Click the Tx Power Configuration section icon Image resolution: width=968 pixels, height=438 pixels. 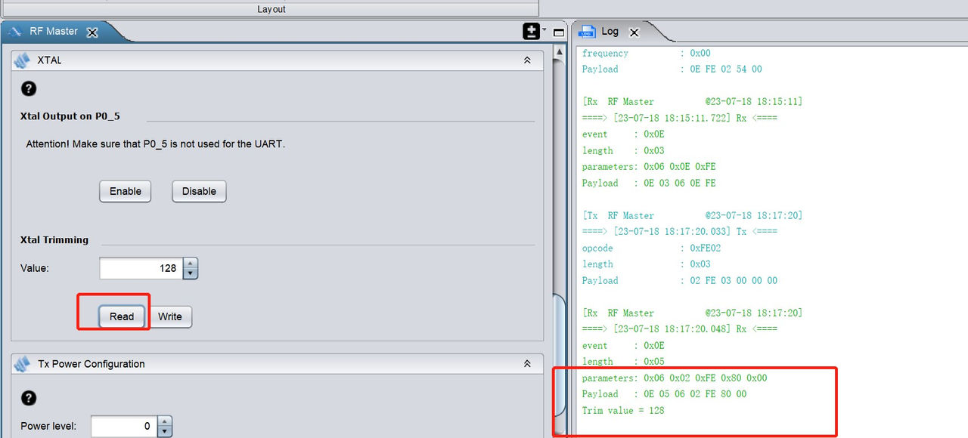[22, 363]
